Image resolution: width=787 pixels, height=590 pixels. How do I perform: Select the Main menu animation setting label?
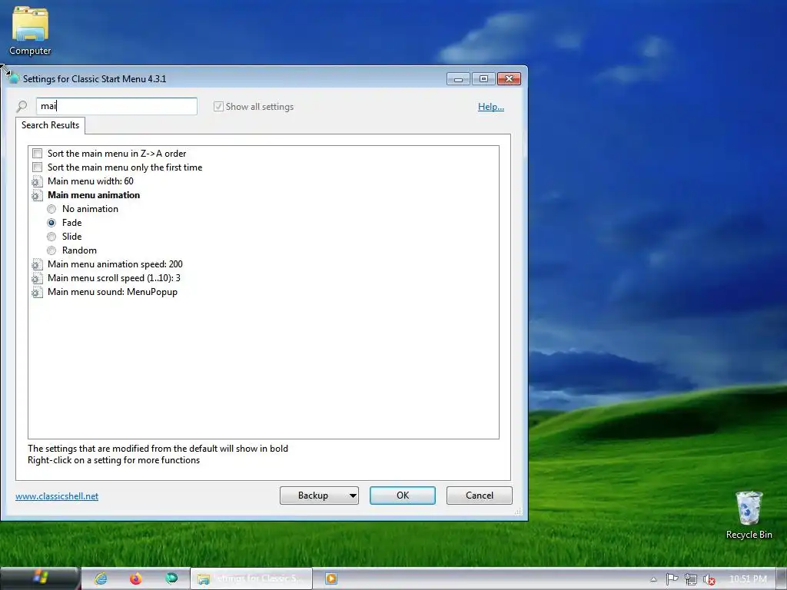[94, 195]
